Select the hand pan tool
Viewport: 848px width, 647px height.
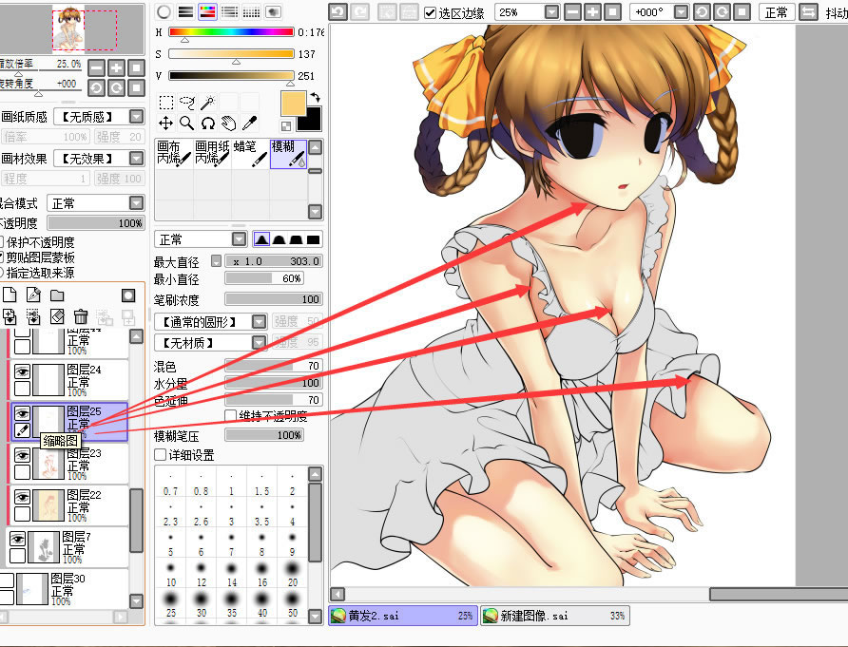pos(229,124)
